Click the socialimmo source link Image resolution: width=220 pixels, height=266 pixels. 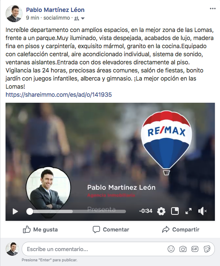point(57,18)
